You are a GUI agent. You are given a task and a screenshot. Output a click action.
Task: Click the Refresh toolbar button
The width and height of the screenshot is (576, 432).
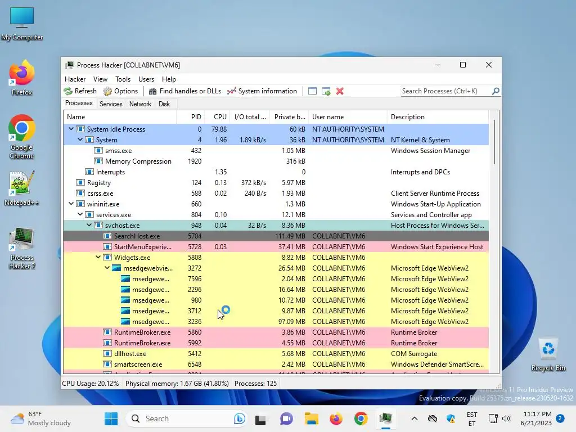80,91
